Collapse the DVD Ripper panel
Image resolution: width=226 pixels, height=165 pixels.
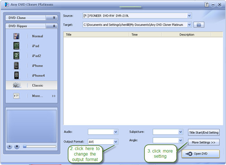coord(52,26)
